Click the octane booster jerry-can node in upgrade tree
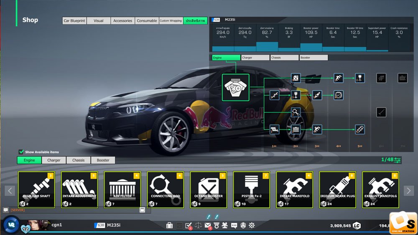The width and height of the screenshot is (418, 235). 296,78
